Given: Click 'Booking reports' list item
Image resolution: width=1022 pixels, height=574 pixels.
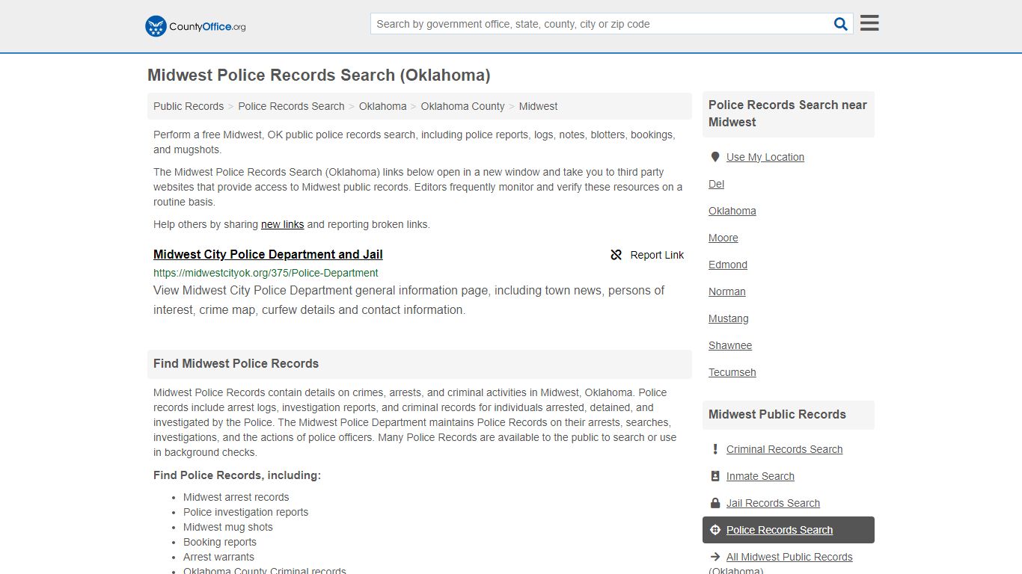Looking at the screenshot, I should click(220, 542).
